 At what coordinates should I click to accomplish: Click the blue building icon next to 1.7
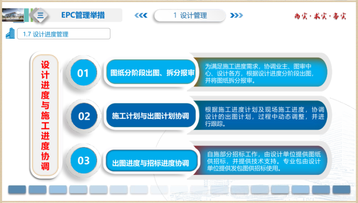(x=10, y=34)
